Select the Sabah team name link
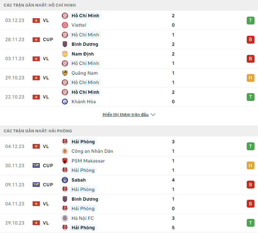Image resolution: width=258 pixels, height=233 pixels. [x=78, y=180]
